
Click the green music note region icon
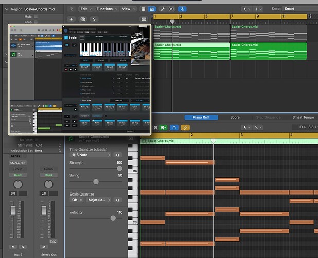(x=70, y=139)
